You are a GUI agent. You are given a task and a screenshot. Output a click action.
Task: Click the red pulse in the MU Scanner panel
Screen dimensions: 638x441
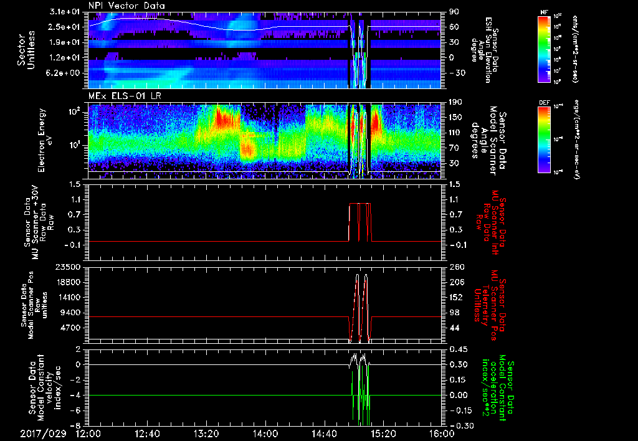click(x=360, y=222)
